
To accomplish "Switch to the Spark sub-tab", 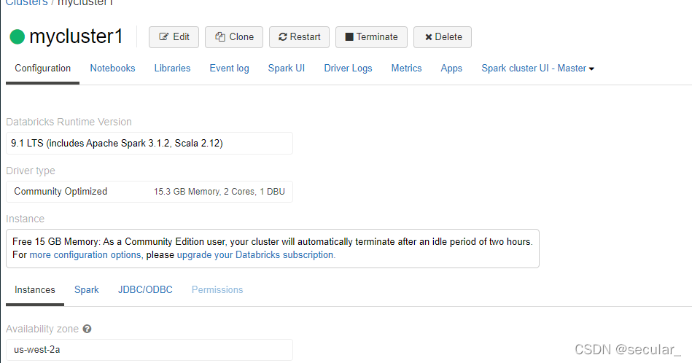I will tap(87, 290).
